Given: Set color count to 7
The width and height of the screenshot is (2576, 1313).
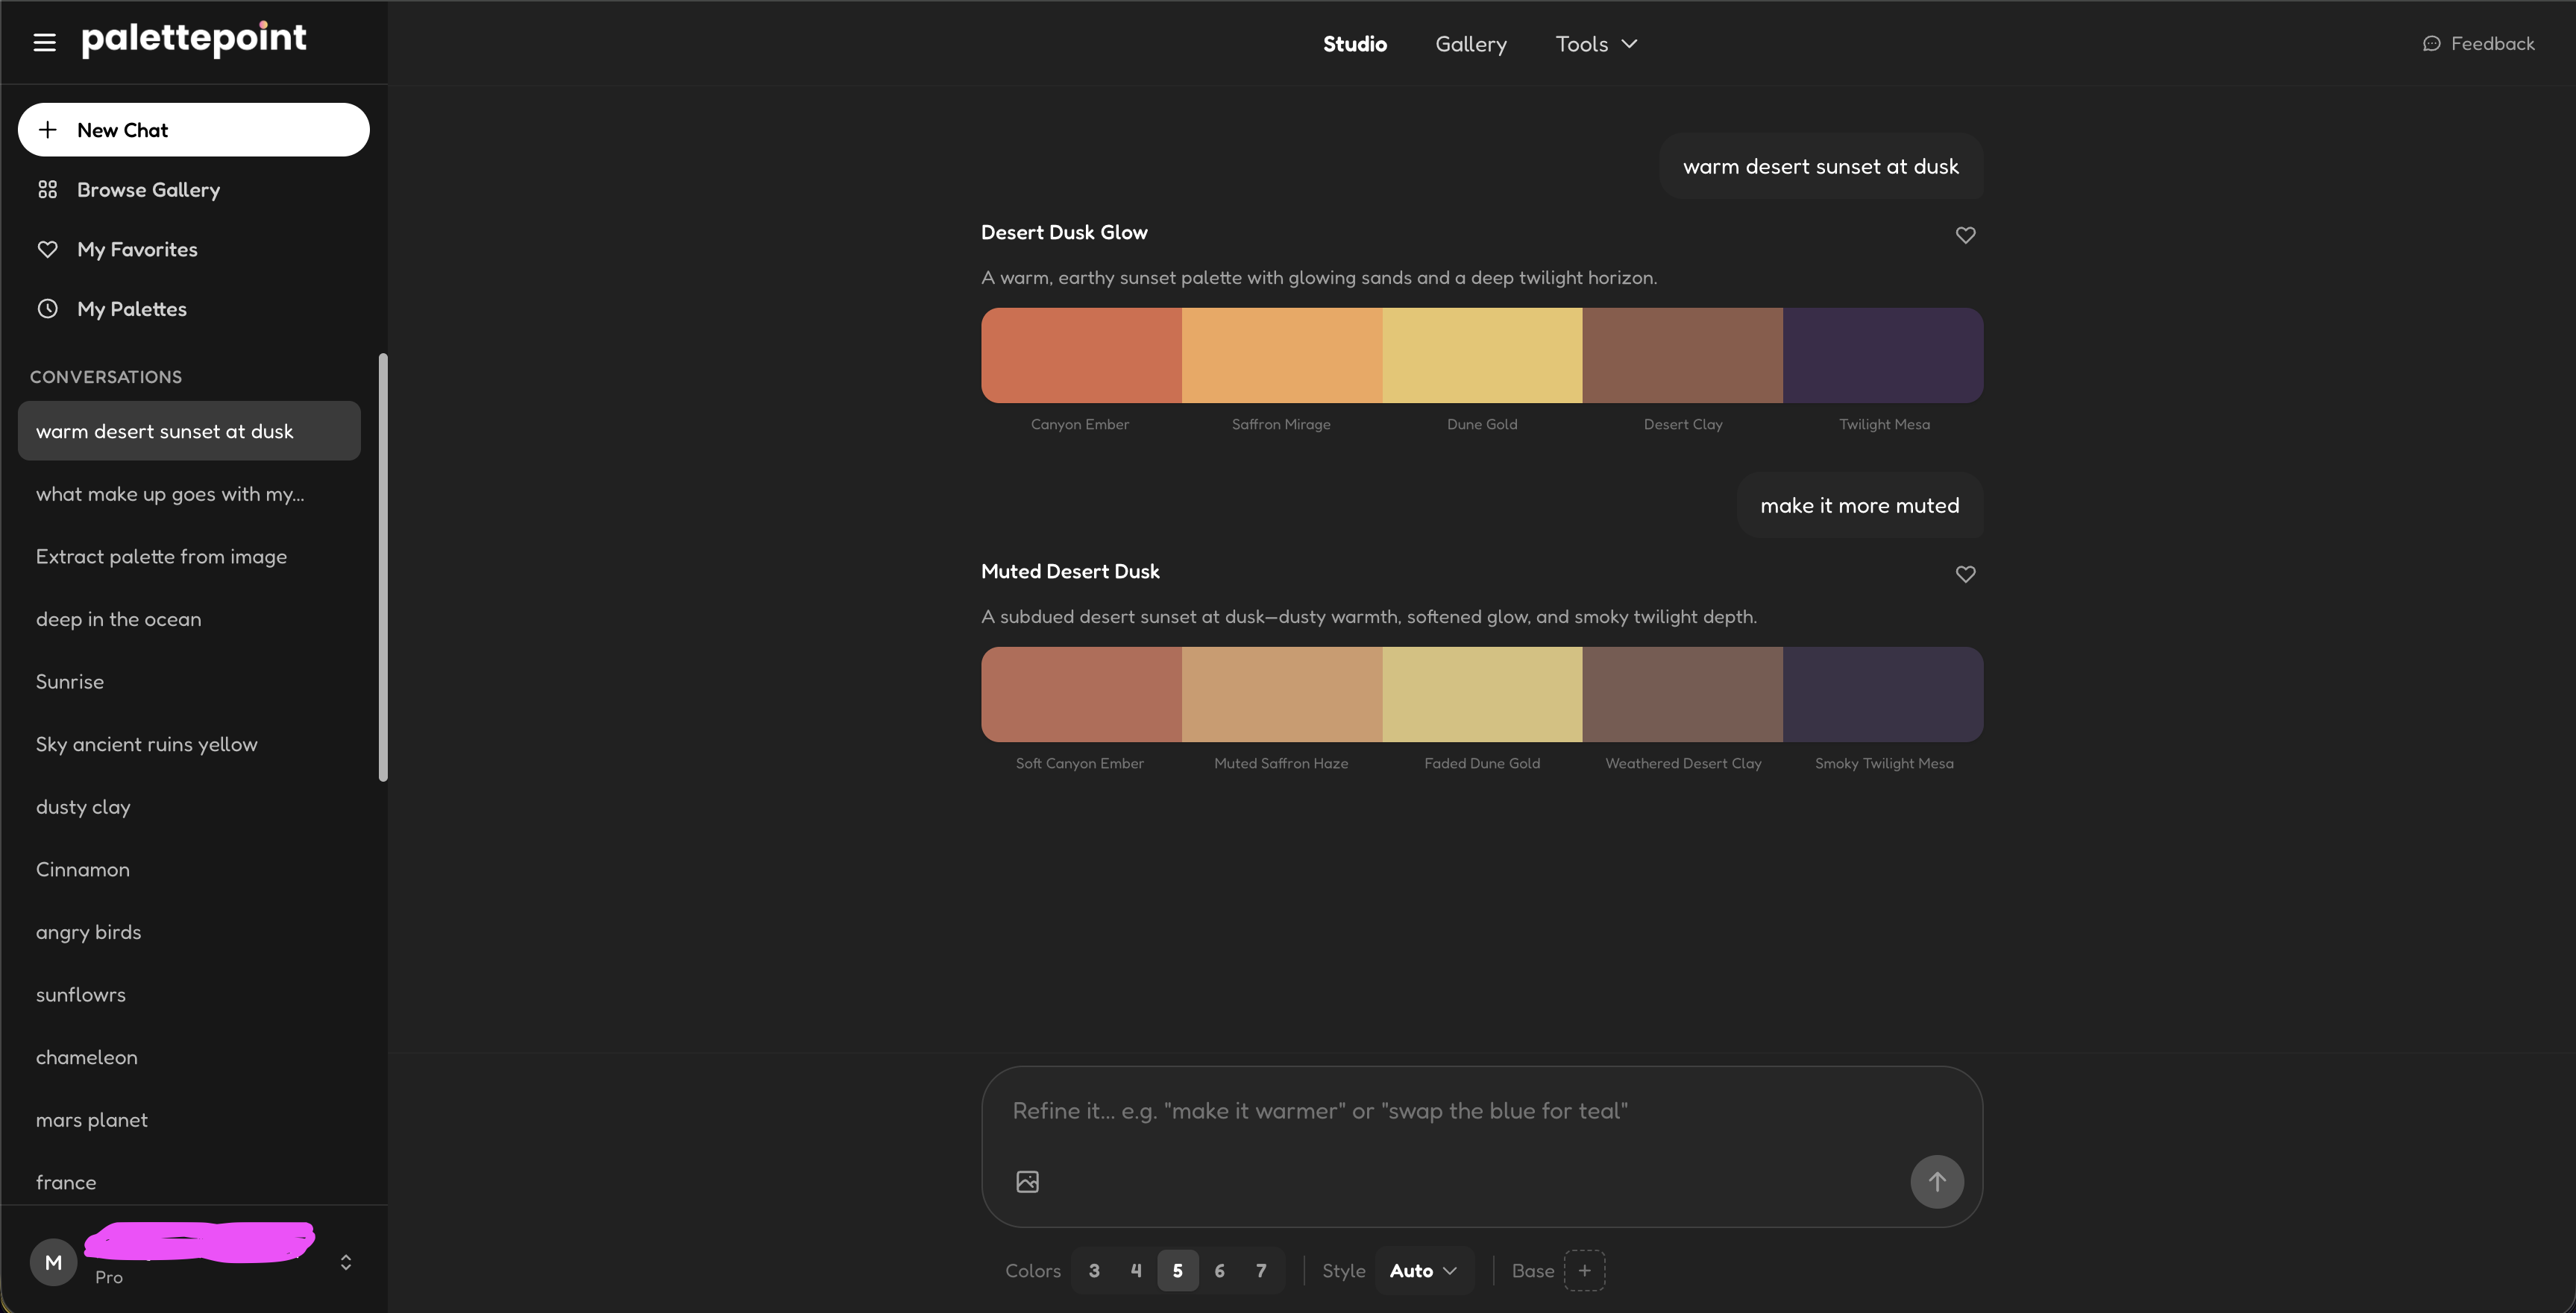Looking at the screenshot, I should pos(1261,1271).
